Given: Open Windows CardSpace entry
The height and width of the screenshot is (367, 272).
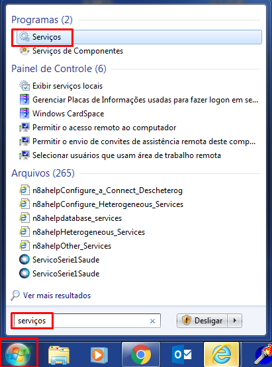Looking at the screenshot, I should click(x=68, y=114).
